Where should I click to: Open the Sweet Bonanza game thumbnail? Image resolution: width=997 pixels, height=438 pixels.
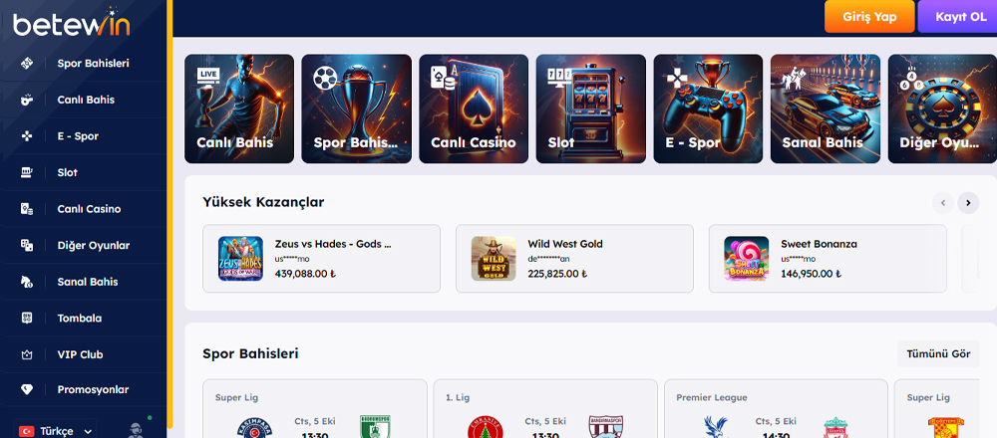point(746,259)
